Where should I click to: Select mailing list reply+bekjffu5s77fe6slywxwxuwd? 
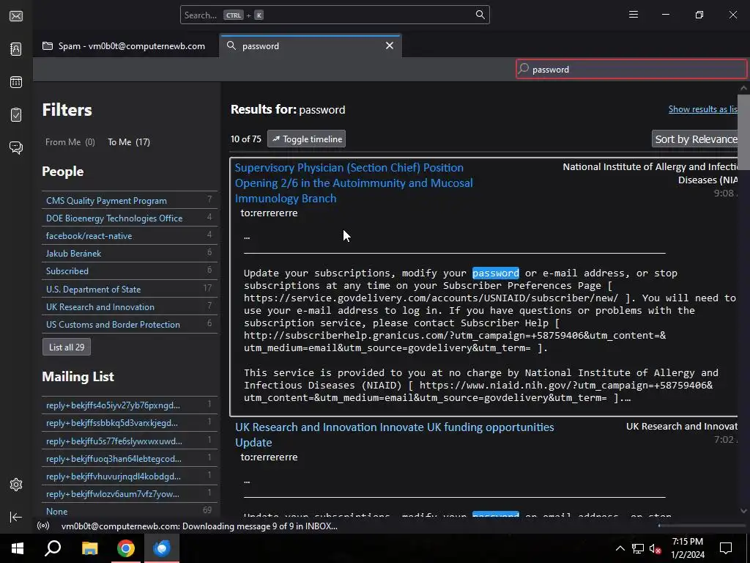[x=129, y=441]
